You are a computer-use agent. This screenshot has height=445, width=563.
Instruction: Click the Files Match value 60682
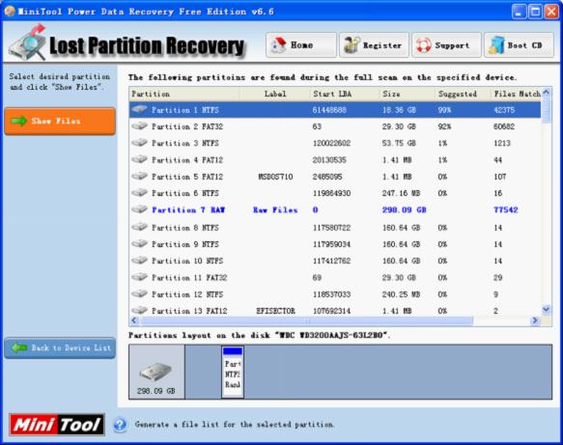click(x=504, y=126)
